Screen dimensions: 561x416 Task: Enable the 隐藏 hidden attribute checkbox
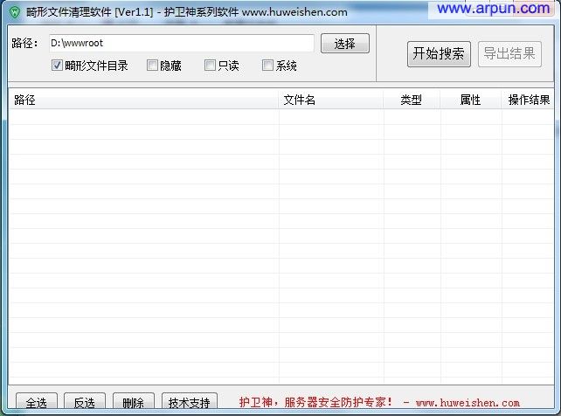click(152, 66)
